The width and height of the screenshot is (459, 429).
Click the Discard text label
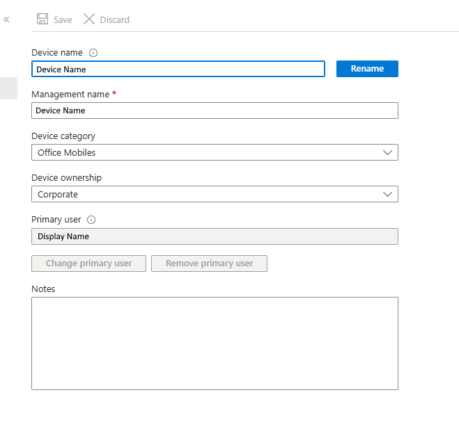(x=114, y=19)
